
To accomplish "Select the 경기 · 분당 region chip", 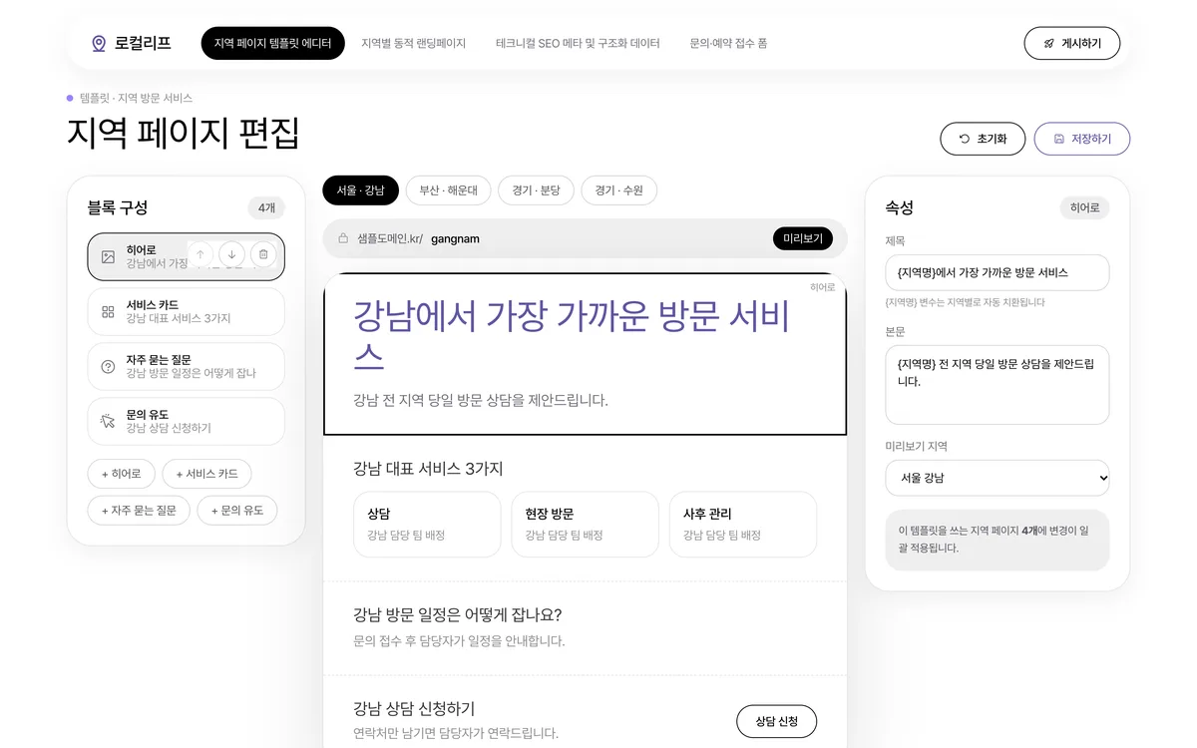I will click(x=536, y=190).
